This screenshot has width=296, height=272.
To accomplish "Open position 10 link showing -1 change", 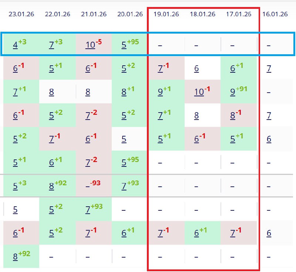I will point(199,92).
